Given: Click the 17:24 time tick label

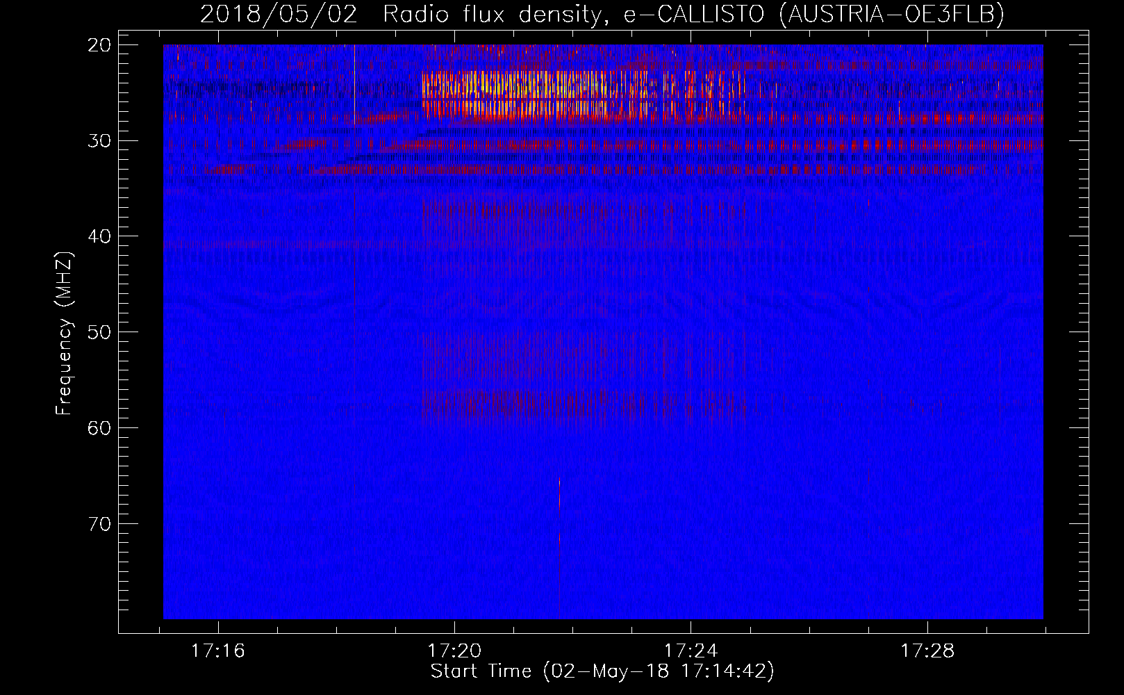Looking at the screenshot, I should tap(691, 651).
